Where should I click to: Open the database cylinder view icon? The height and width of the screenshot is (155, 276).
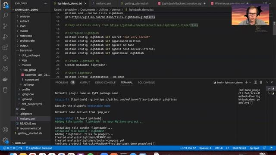(x=5, y=90)
